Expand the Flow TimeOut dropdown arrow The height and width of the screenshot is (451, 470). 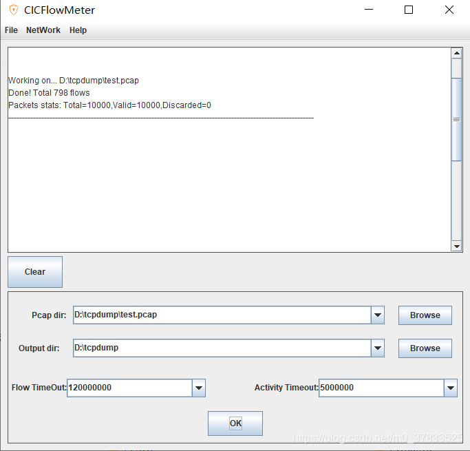point(199,388)
